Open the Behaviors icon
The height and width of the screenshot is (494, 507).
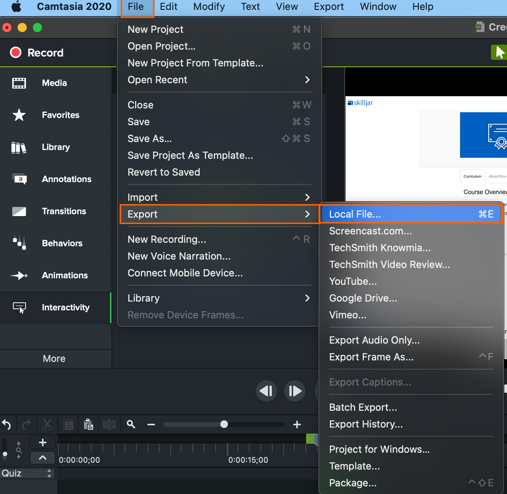pyautogui.click(x=19, y=242)
